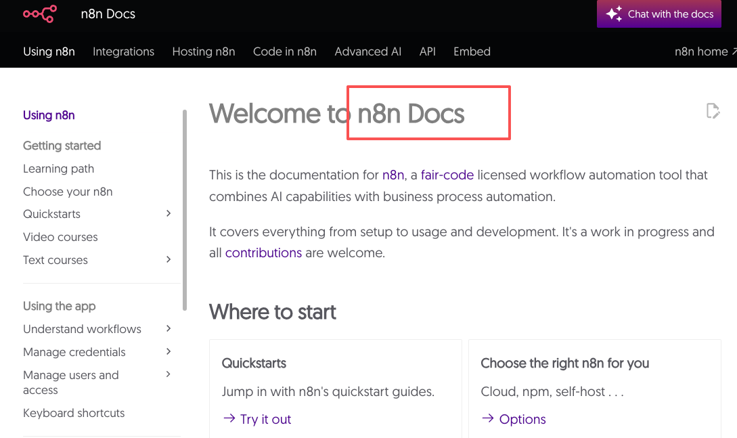Click the Welcome to n8n Docs heading
This screenshot has width=737, height=438.
[x=336, y=113]
